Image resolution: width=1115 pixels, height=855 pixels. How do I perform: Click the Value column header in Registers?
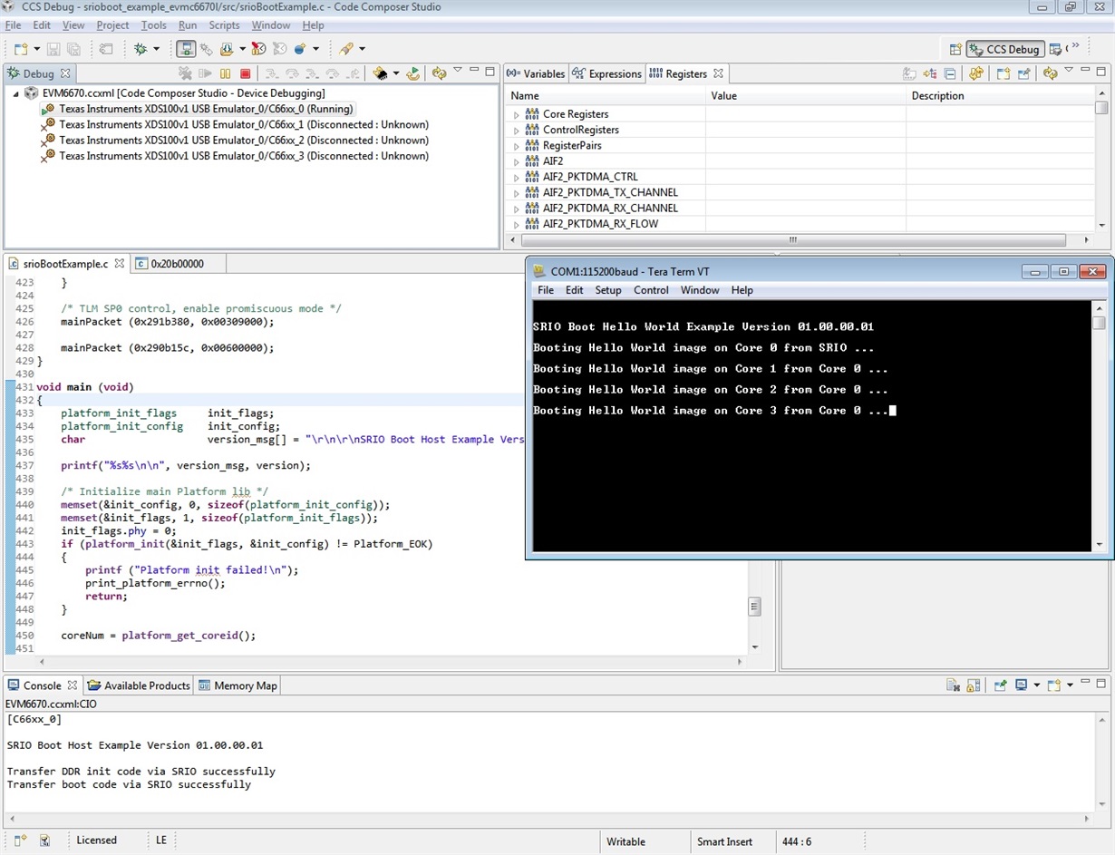[x=807, y=96]
